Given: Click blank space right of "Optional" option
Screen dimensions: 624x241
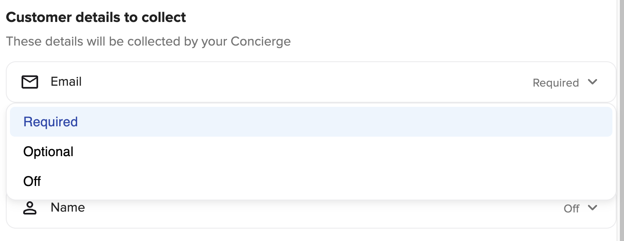Looking at the screenshot, I should pos(331,152).
